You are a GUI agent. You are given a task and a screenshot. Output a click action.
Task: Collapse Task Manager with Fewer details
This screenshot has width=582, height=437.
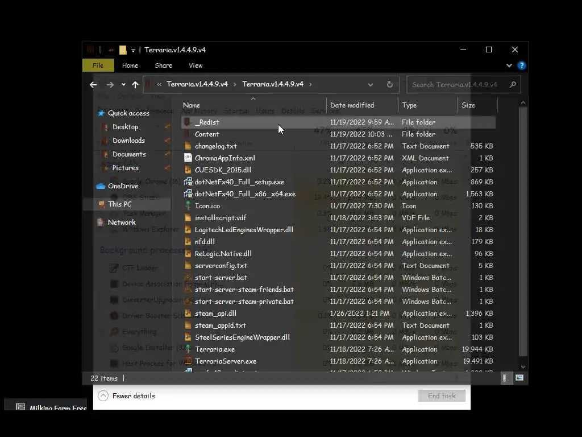127,396
